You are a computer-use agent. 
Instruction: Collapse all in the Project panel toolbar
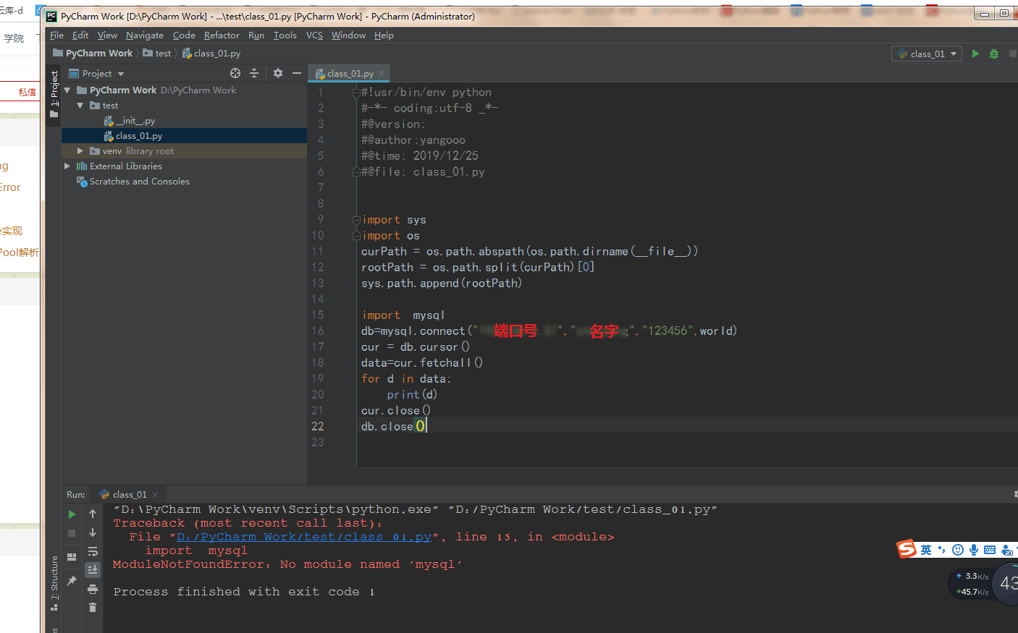pyautogui.click(x=254, y=73)
